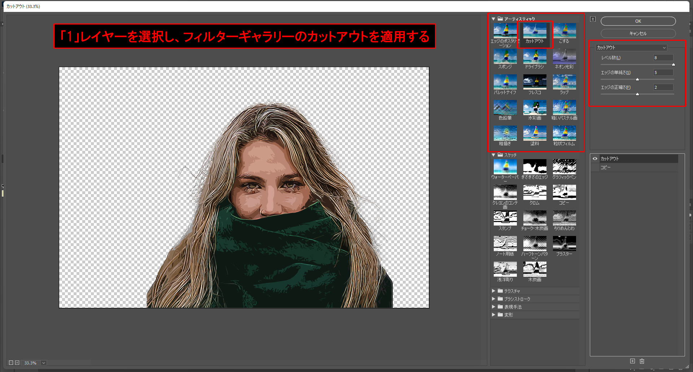Select the ドライブラシ filter thumbnail
The height and width of the screenshot is (372, 693).
tap(535, 57)
